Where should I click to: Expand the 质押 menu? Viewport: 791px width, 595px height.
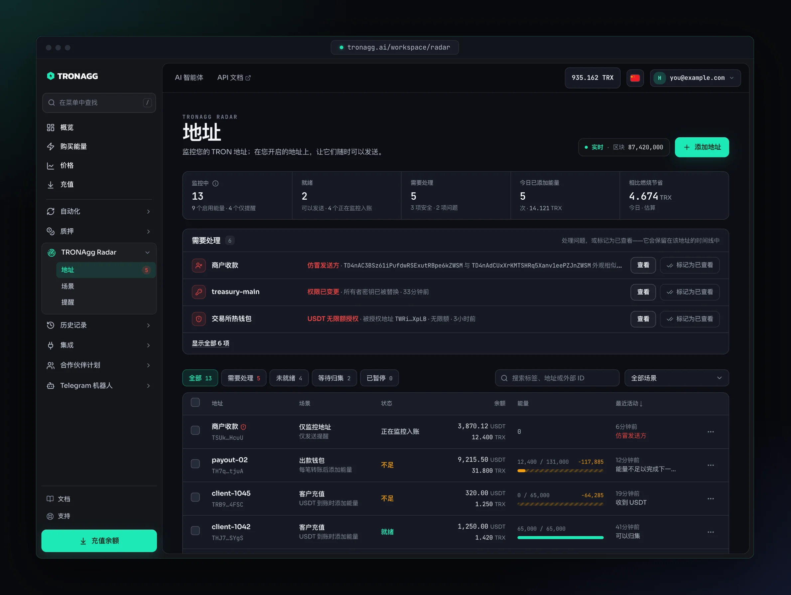(99, 231)
